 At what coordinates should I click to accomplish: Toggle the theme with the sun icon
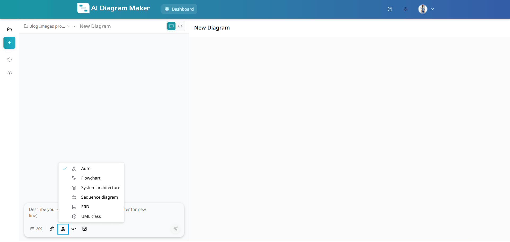tap(405, 9)
